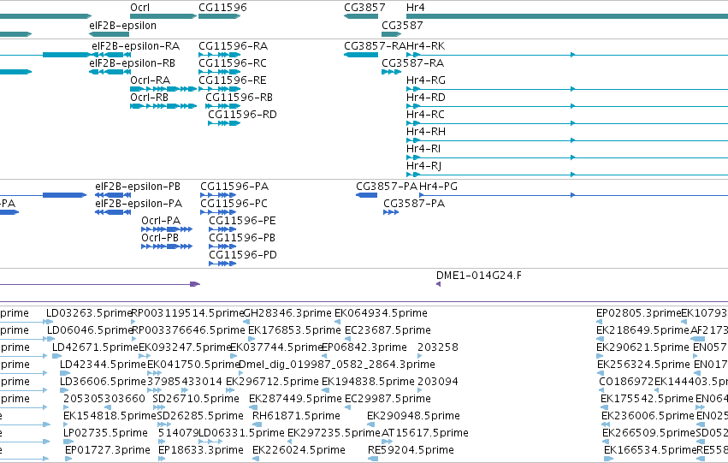Screen dimensions: 728x463
Task: Click the Ocrl-PB protein label
Action: (160, 238)
